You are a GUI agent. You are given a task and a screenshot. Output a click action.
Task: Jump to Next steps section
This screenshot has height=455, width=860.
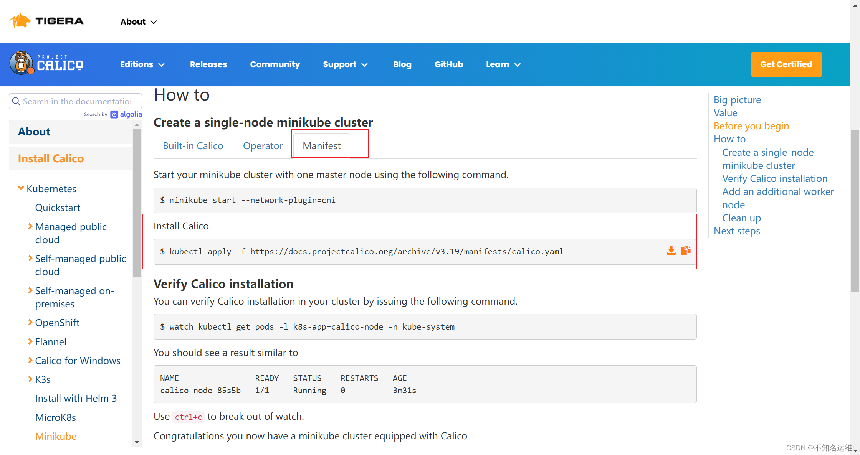pyautogui.click(x=737, y=231)
